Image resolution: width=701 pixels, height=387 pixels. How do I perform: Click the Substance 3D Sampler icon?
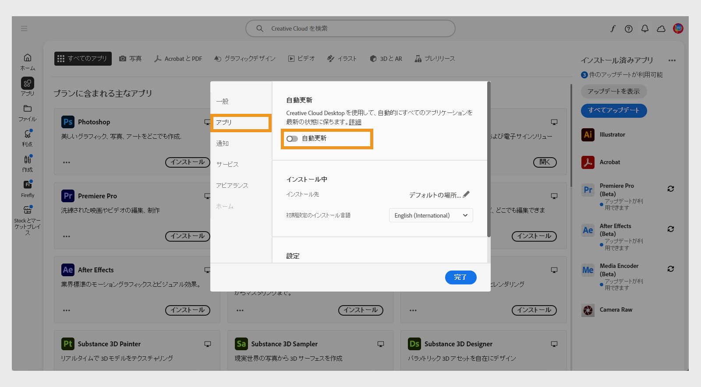[x=241, y=344]
